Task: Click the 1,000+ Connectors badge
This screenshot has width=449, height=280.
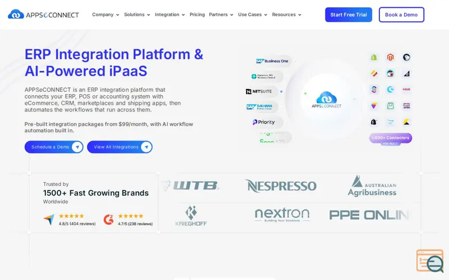Action: (390, 138)
